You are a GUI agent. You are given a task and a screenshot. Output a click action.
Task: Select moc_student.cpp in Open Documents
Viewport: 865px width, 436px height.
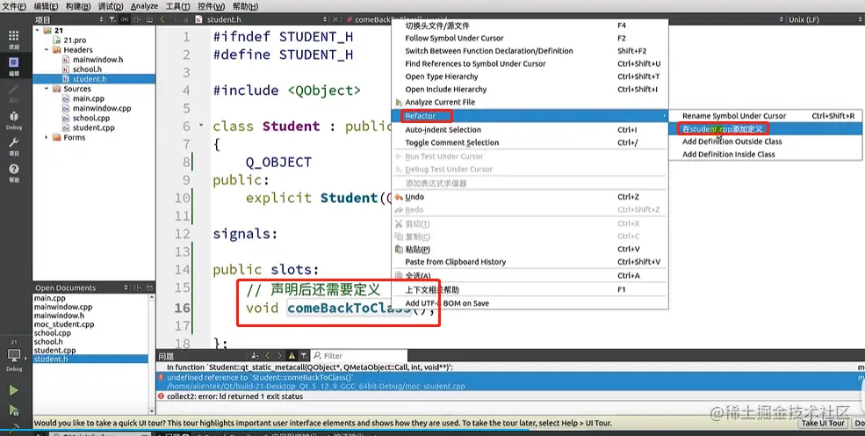(x=64, y=324)
